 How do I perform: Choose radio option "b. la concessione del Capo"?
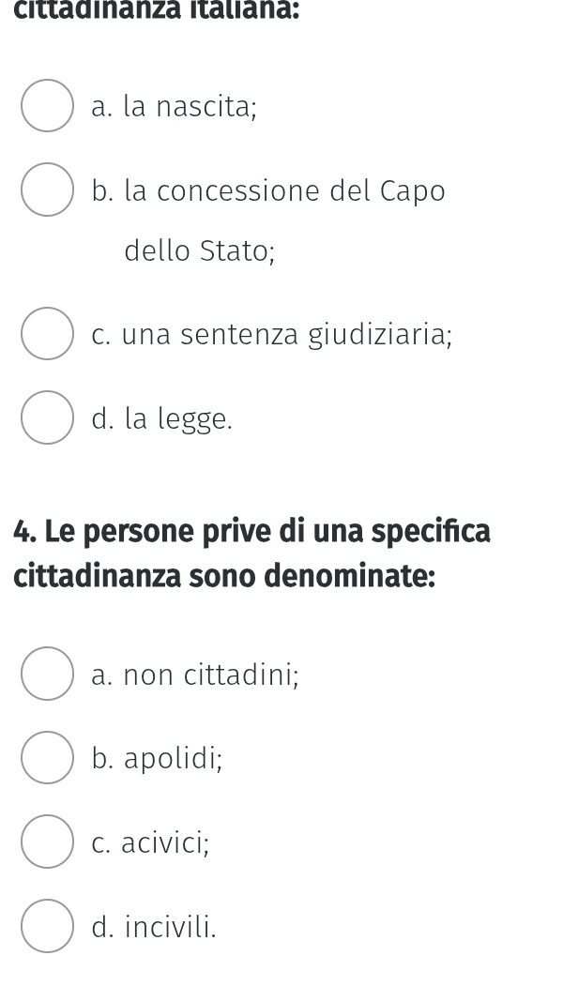(x=47, y=190)
